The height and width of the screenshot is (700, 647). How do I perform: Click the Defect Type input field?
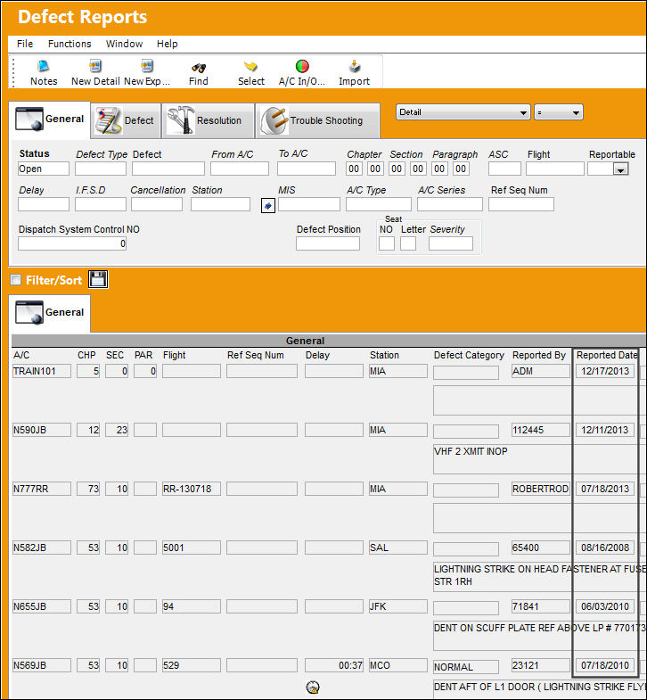click(101, 169)
